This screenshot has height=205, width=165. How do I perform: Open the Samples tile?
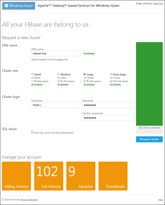pyautogui.click(x=81, y=176)
